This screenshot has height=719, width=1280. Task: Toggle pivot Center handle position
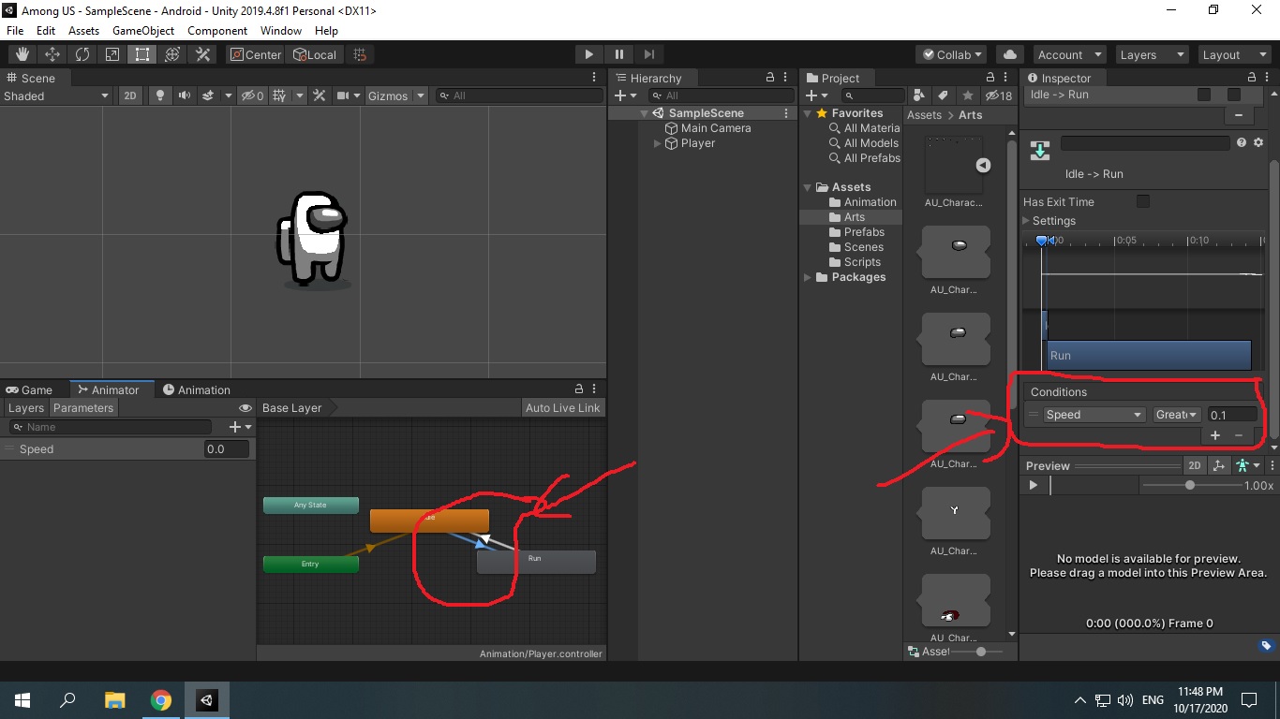click(x=255, y=54)
